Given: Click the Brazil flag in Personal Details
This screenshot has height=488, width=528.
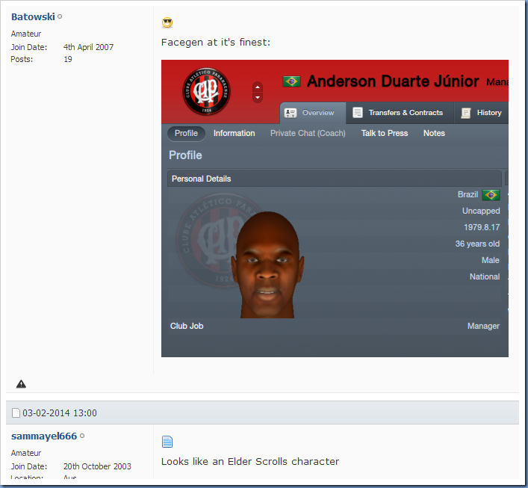Looking at the screenshot, I should point(491,195).
